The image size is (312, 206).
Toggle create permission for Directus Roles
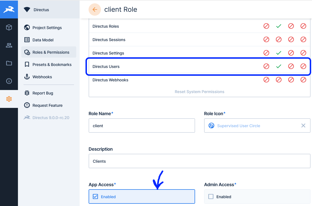pyautogui.click(x=266, y=26)
